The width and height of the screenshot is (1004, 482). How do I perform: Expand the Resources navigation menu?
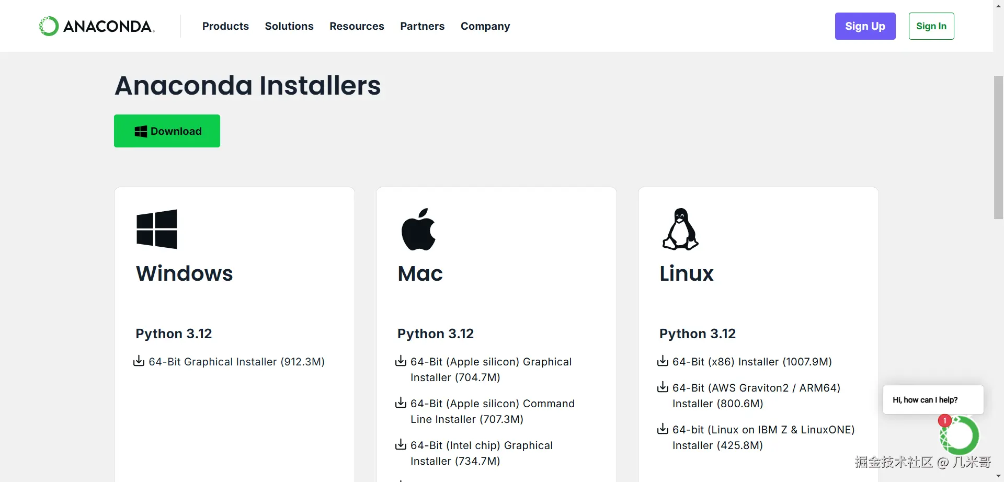coord(357,26)
